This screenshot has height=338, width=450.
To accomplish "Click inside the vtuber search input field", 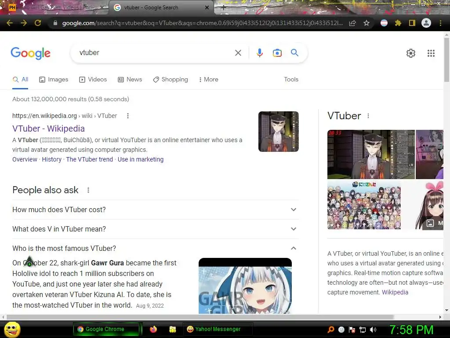I will pyautogui.click(x=155, y=53).
